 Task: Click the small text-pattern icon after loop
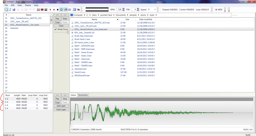pos(69,10)
